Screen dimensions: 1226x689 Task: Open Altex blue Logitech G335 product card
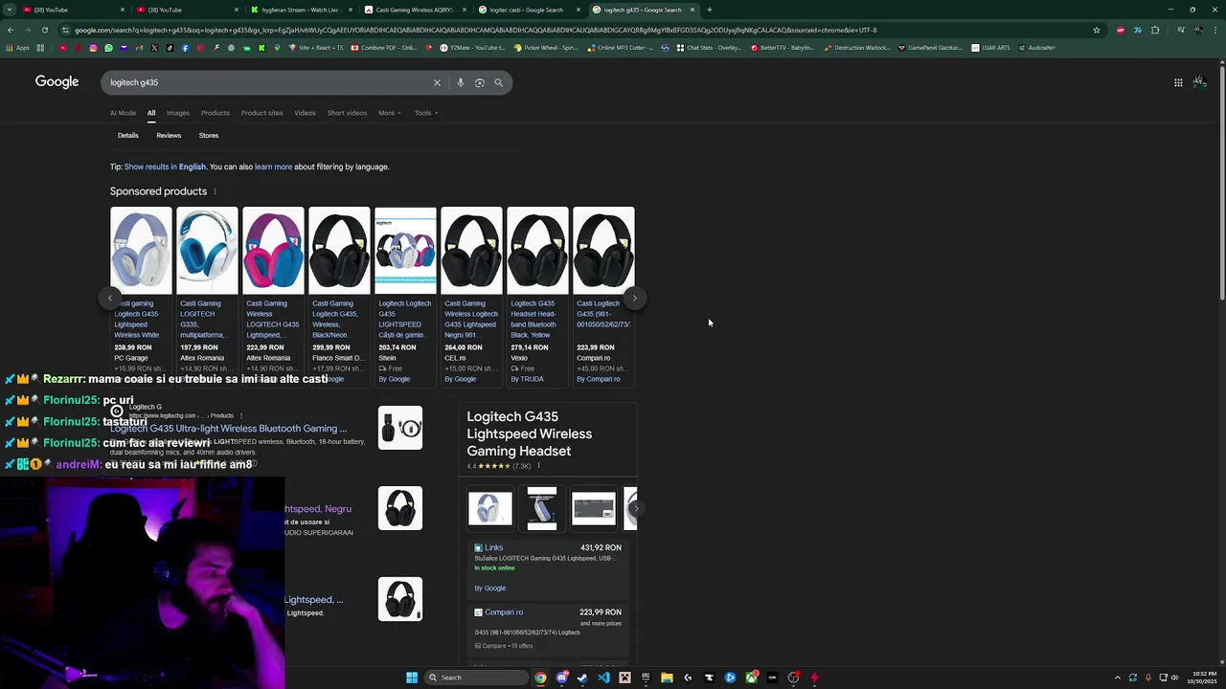207,297
